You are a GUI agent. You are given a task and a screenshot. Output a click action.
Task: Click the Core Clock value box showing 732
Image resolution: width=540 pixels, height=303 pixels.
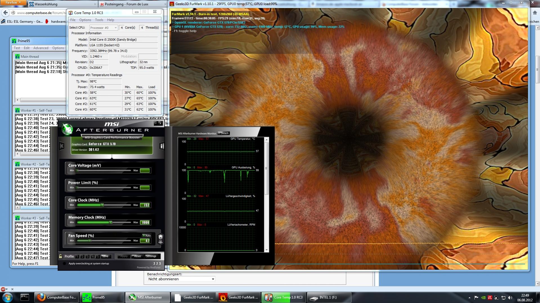tap(145, 205)
